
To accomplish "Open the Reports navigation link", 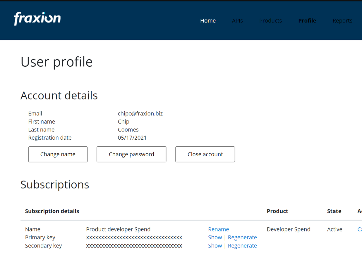I will tap(342, 21).
